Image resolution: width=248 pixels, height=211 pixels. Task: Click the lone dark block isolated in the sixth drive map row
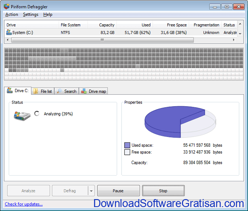coord(62,70)
